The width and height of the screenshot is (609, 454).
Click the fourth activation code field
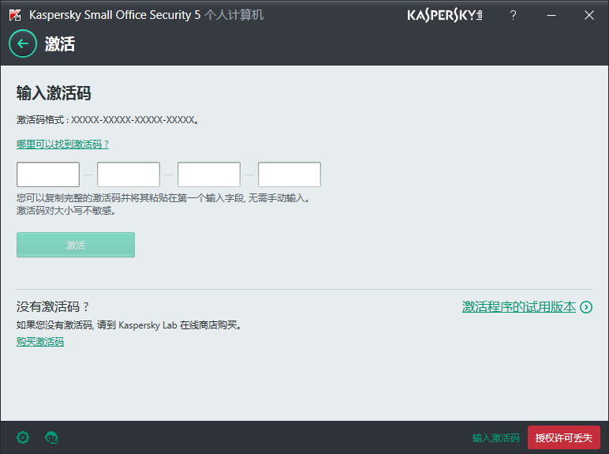(290, 174)
